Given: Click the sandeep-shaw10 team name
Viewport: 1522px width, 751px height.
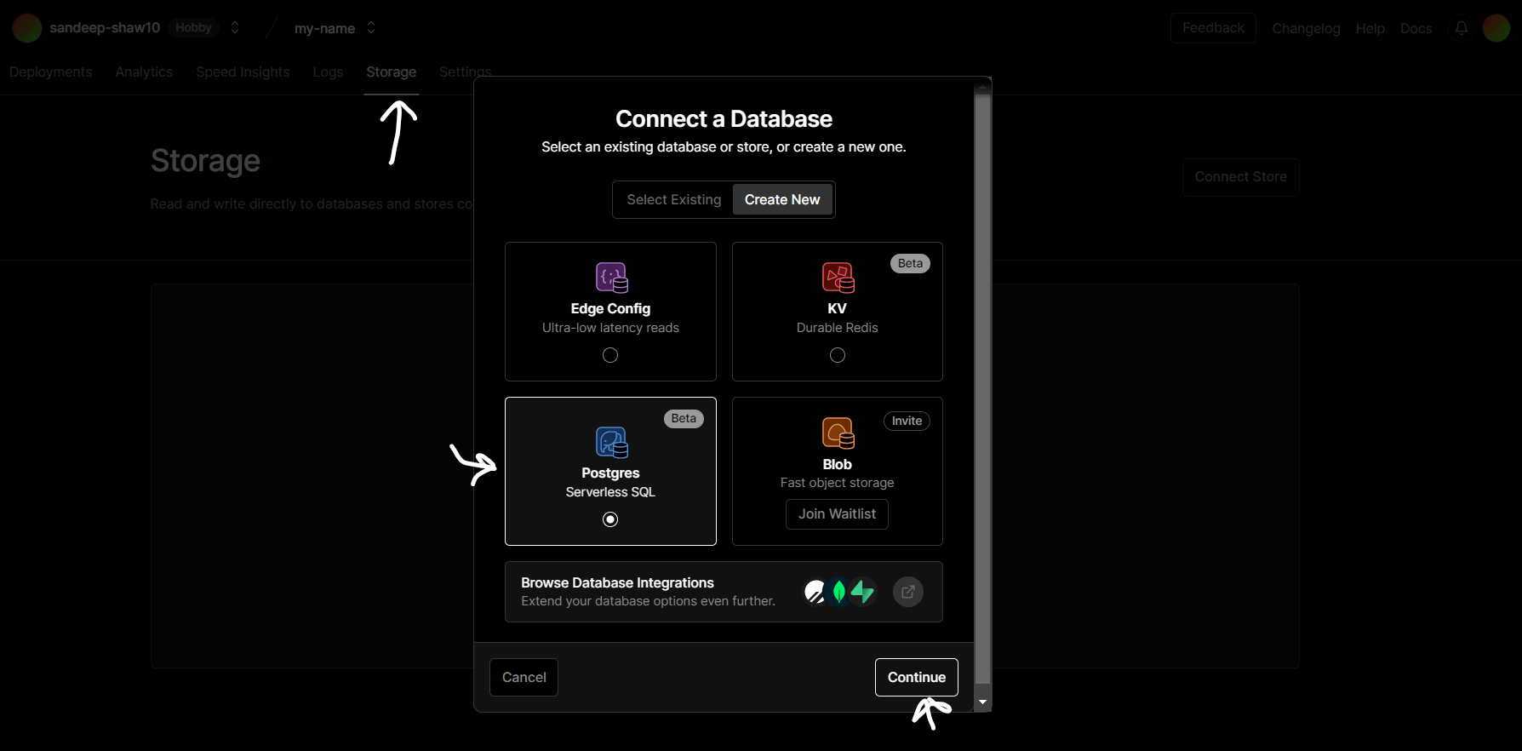Looking at the screenshot, I should pyautogui.click(x=105, y=28).
